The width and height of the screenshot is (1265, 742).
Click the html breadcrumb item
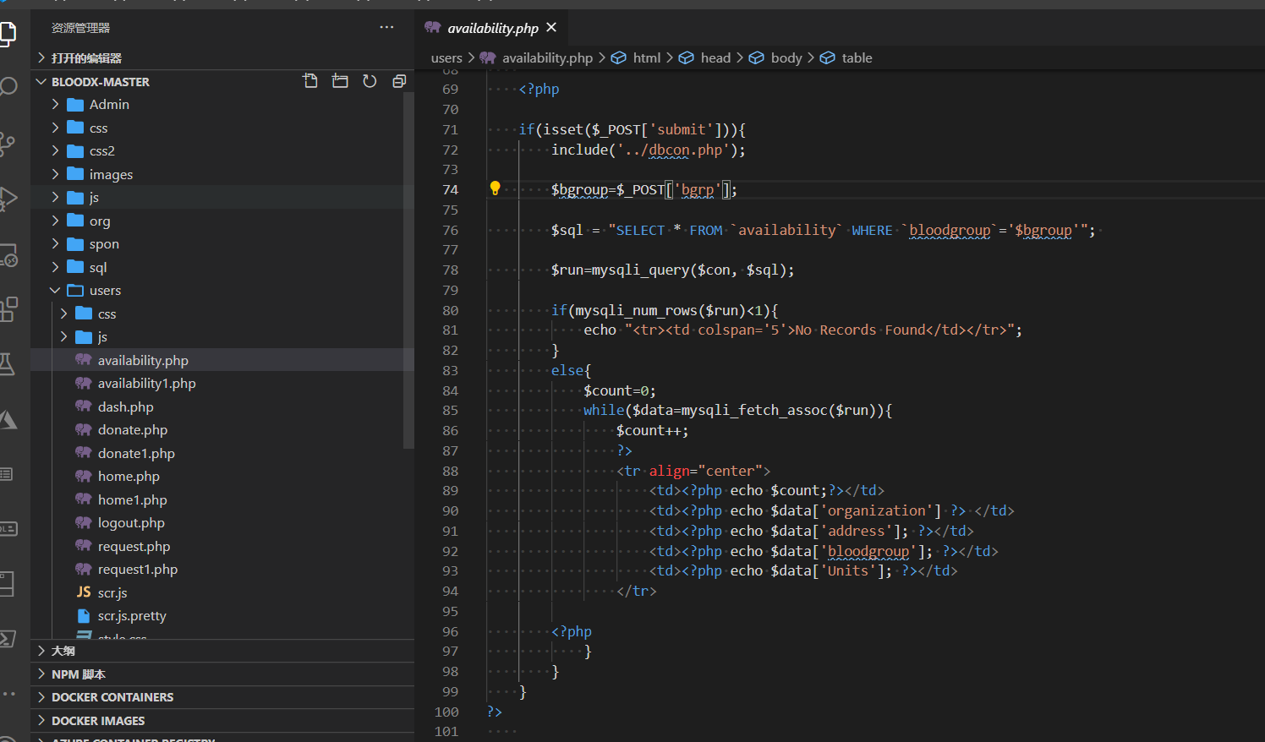[646, 58]
